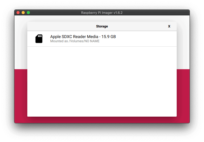Image resolution: width=204 pixels, height=142 pixels.
Task: Maximize window using the green button
Action: point(28,13)
